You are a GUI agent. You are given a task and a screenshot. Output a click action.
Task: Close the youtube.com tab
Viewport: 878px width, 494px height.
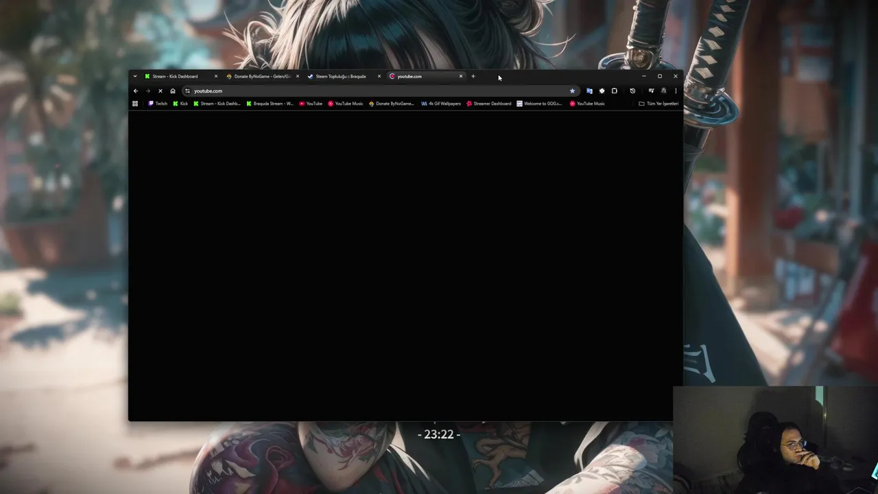[x=461, y=76]
